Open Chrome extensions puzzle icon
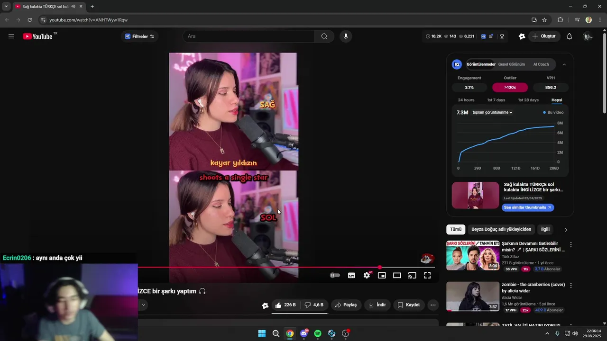This screenshot has height=341, width=607. coord(561,20)
